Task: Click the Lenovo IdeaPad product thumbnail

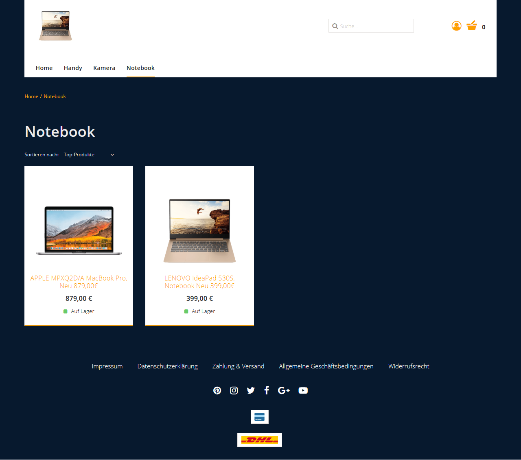Action: pyautogui.click(x=199, y=230)
